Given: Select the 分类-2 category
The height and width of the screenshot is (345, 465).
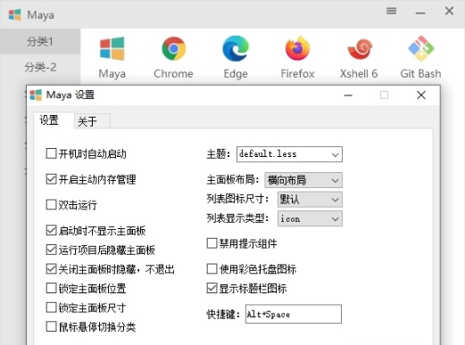Looking at the screenshot, I should pos(40,68).
